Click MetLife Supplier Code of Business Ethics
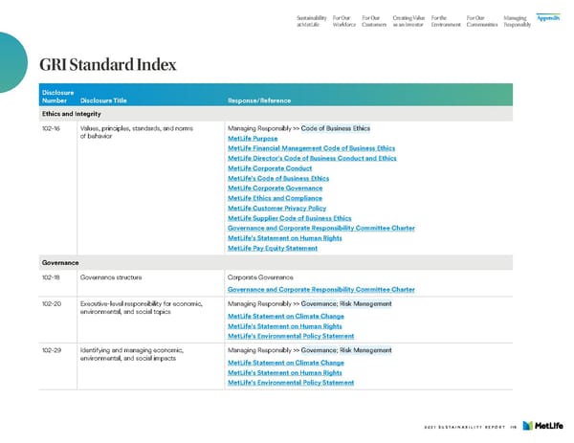The image size is (574, 443). 289,218
